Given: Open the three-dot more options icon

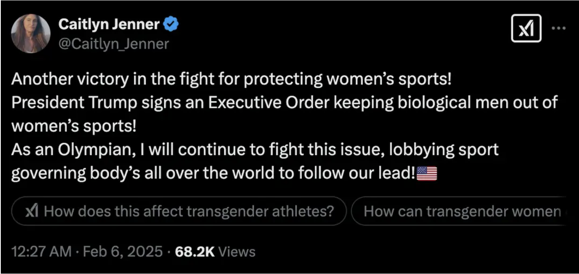Looking at the screenshot, I should [559, 27].
